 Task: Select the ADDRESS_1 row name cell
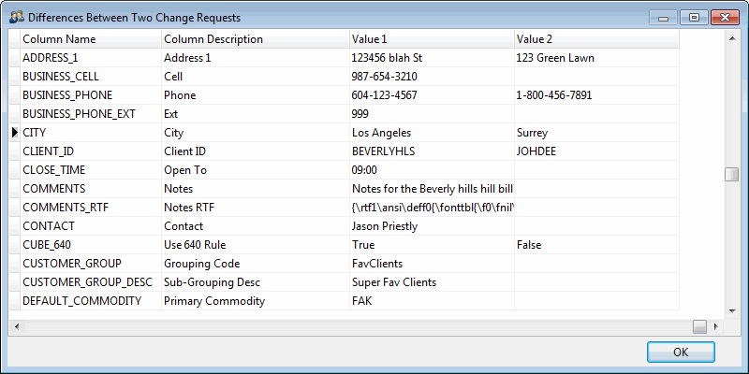point(90,58)
